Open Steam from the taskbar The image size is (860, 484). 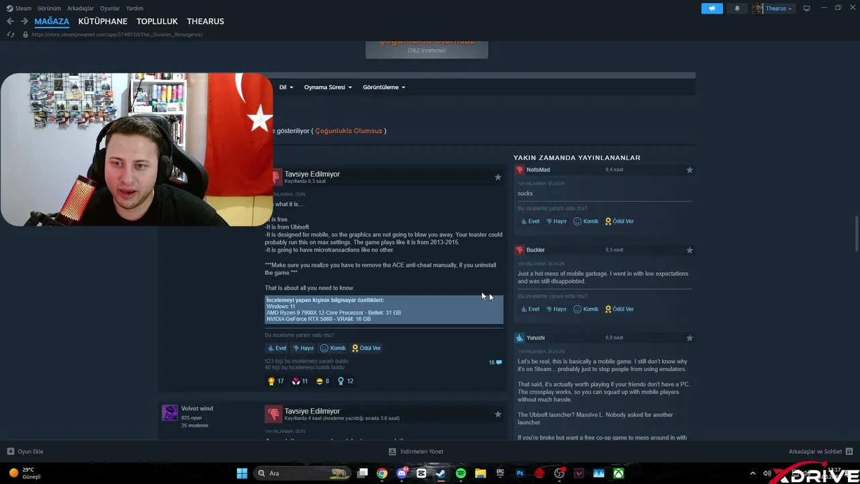click(441, 473)
